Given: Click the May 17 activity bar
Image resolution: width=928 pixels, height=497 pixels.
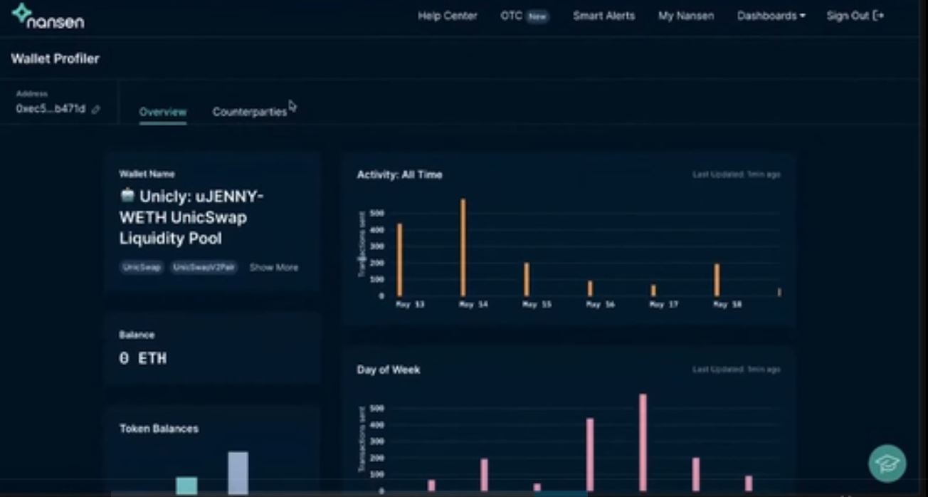Looking at the screenshot, I should pyautogui.click(x=653, y=291).
